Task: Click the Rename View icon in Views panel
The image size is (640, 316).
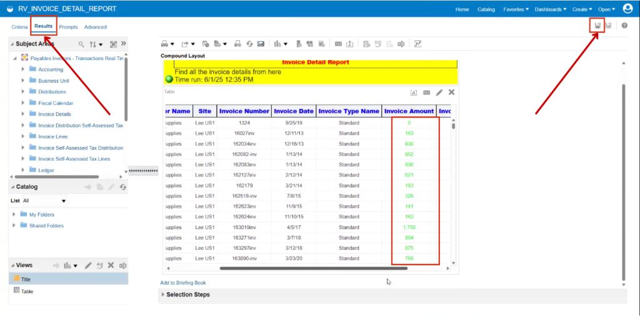Action: 122,265
